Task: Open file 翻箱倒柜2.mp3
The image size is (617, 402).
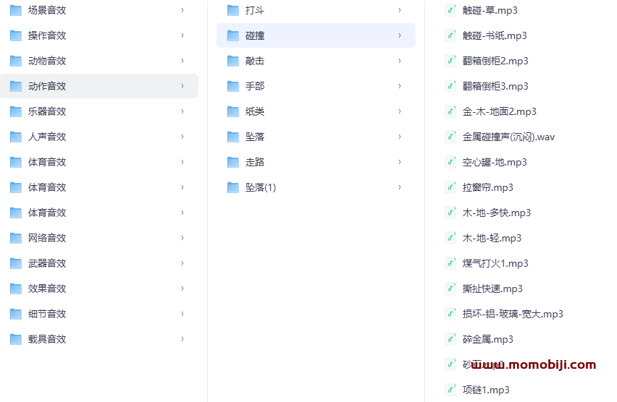Action: pos(495,61)
